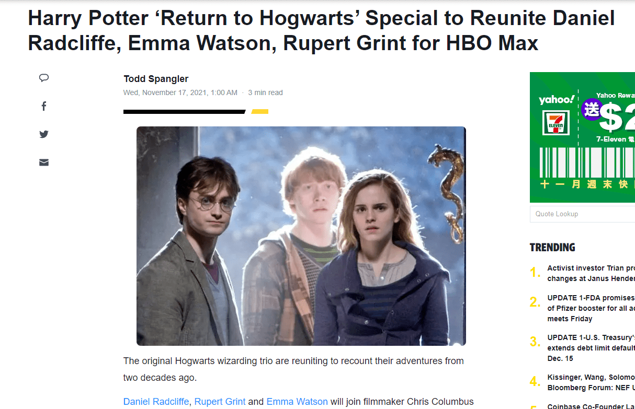Share article via Facebook icon
The height and width of the screenshot is (409, 635).
tap(44, 107)
